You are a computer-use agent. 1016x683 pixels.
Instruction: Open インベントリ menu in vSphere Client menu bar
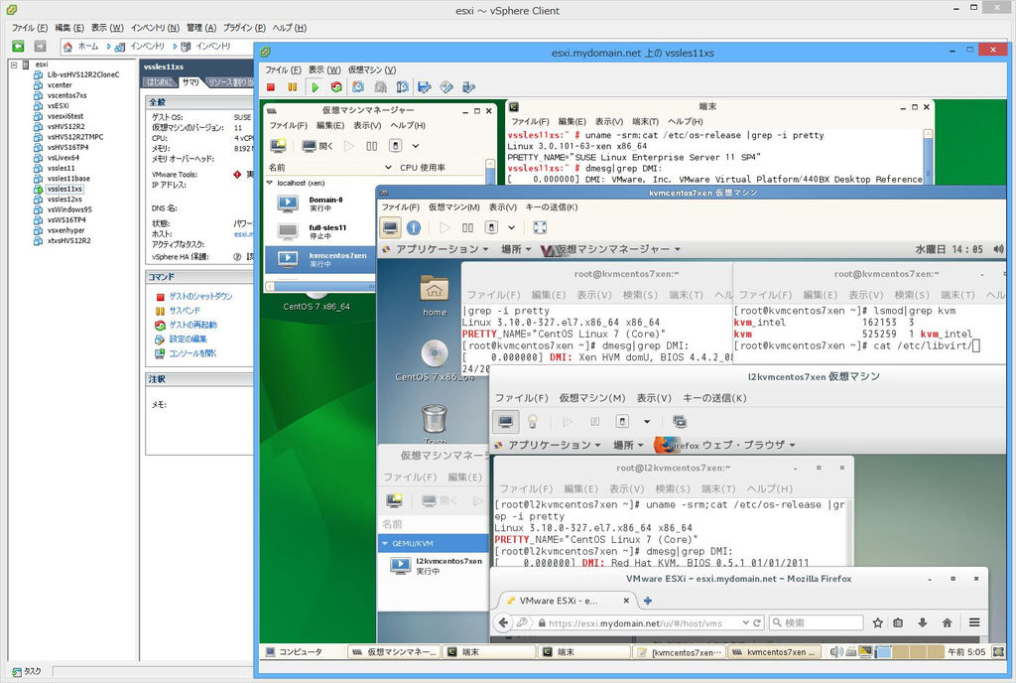point(155,28)
